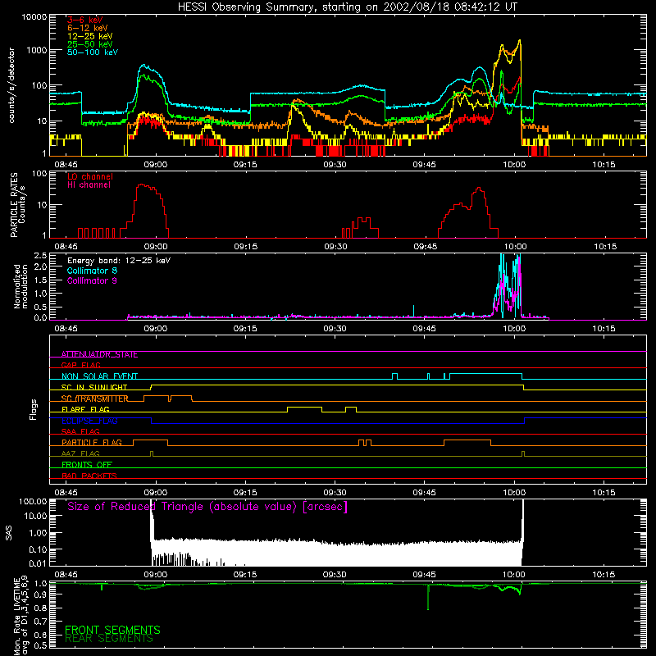Image resolution: width=656 pixels, height=656 pixels.
Task: Click the 100 tick on particle rates axis
Action: (x=39, y=174)
